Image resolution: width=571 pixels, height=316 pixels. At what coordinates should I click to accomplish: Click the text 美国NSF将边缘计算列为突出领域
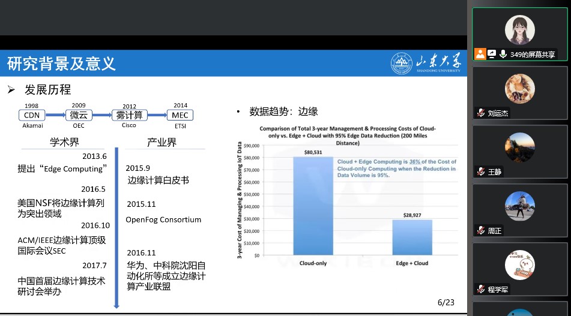tap(61, 208)
